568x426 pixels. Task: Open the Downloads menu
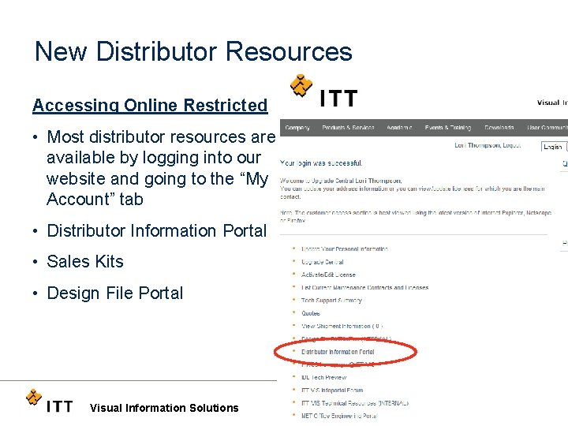click(x=499, y=128)
